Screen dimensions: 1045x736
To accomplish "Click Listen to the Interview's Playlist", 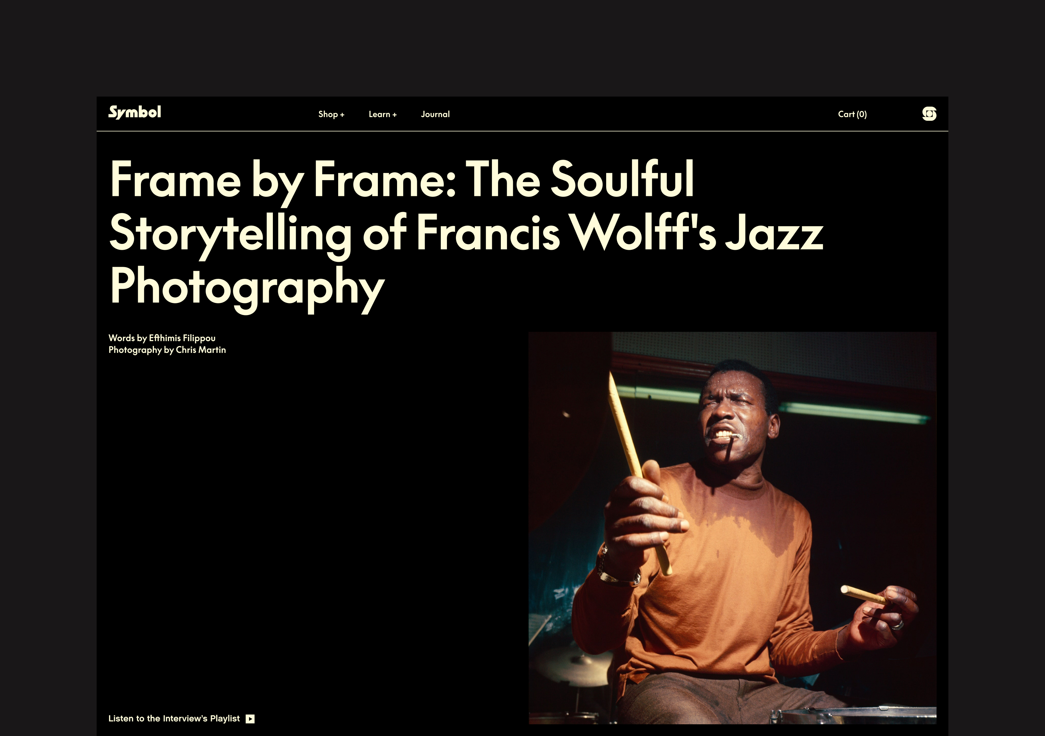I will [x=174, y=719].
